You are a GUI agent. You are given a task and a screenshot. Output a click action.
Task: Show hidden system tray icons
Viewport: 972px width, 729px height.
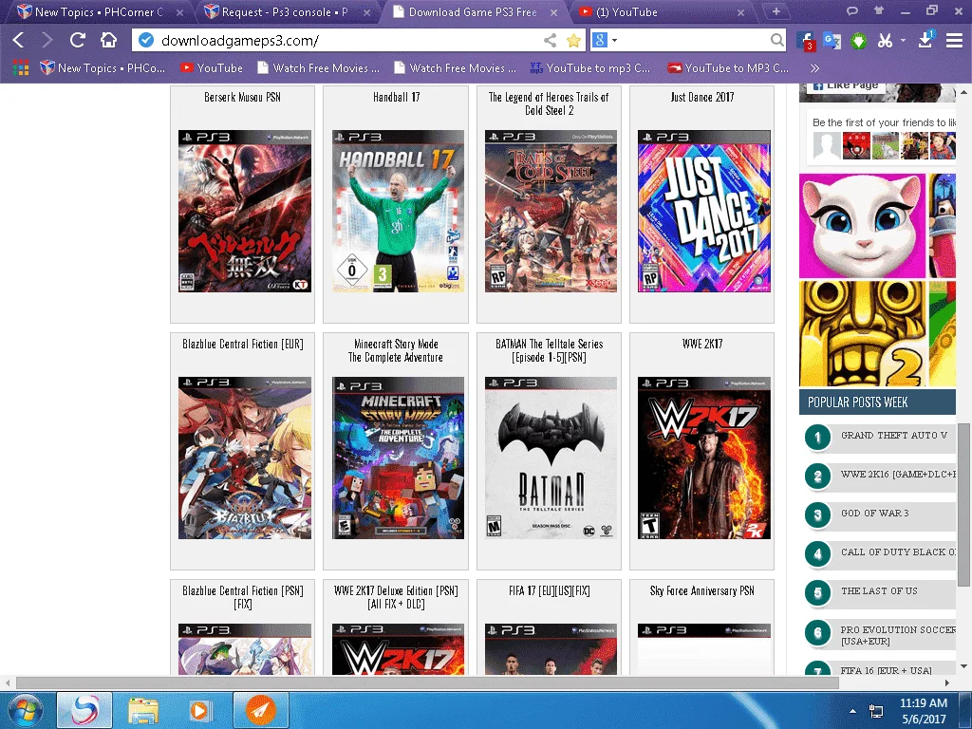click(x=853, y=711)
